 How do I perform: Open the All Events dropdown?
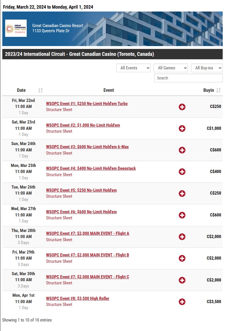[133, 68]
